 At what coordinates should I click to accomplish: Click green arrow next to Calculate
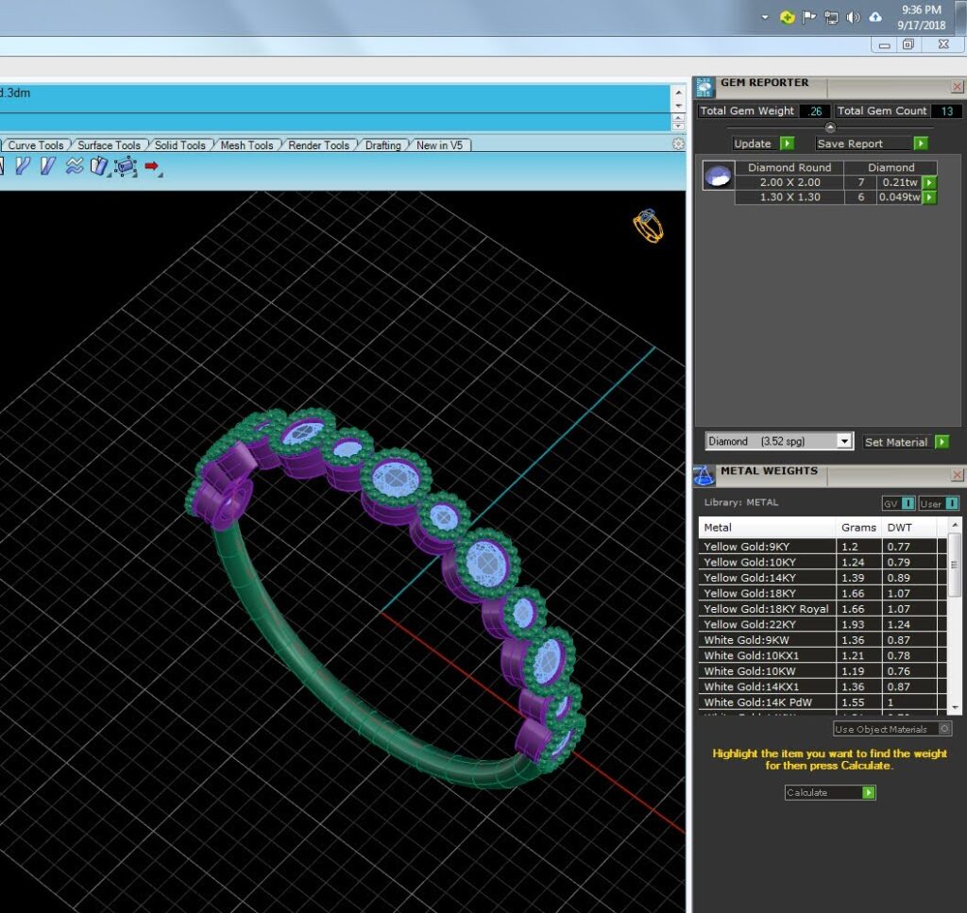869,792
